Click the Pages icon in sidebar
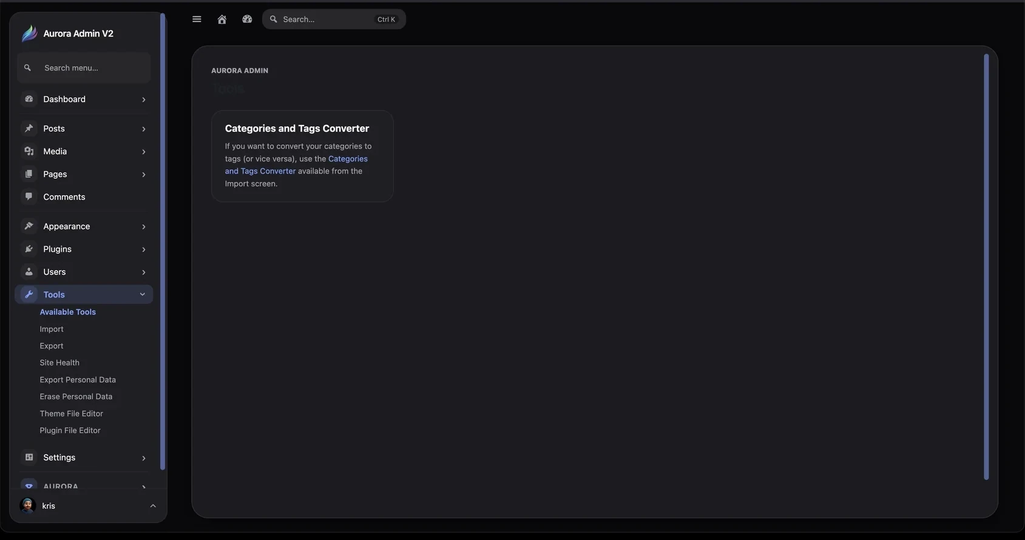This screenshot has width=1025, height=540. (x=29, y=174)
